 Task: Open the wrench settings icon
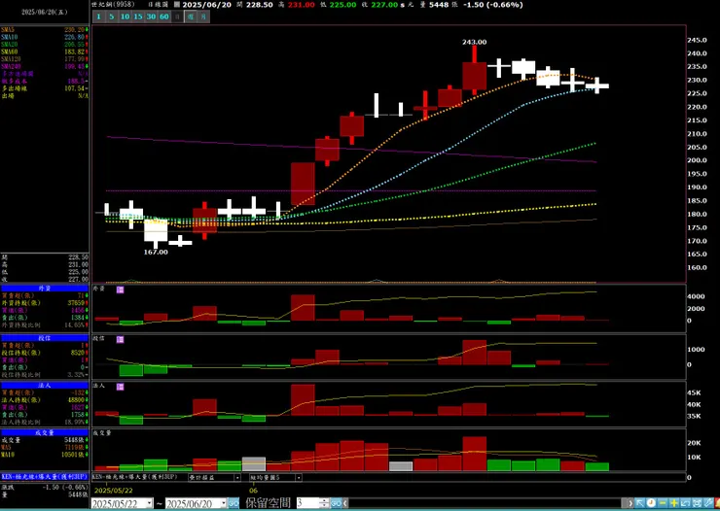708,503
